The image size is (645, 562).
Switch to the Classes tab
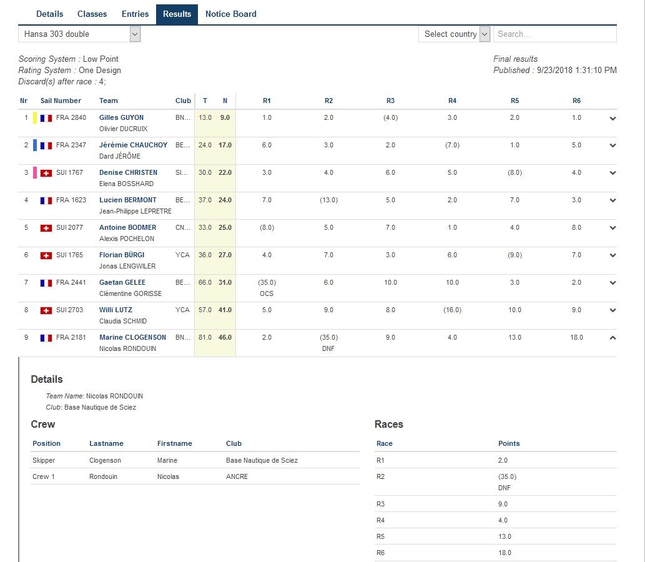pos(92,14)
